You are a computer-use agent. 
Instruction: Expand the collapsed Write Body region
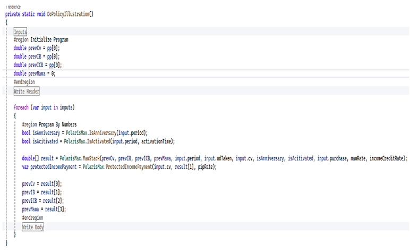tap(32, 227)
